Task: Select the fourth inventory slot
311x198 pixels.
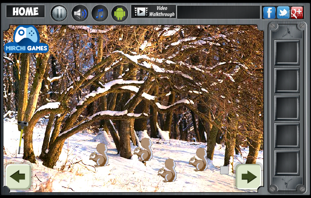Action: click(x=287, y=135)
